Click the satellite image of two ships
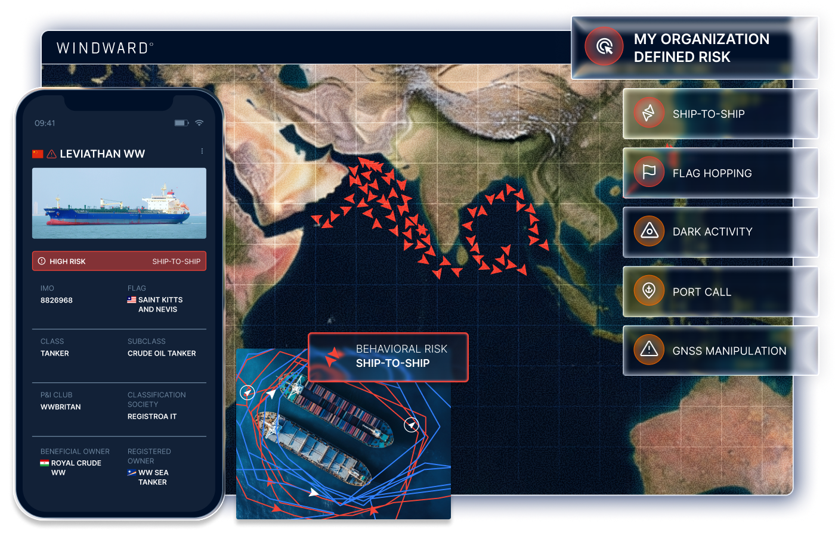 (343, 453)
